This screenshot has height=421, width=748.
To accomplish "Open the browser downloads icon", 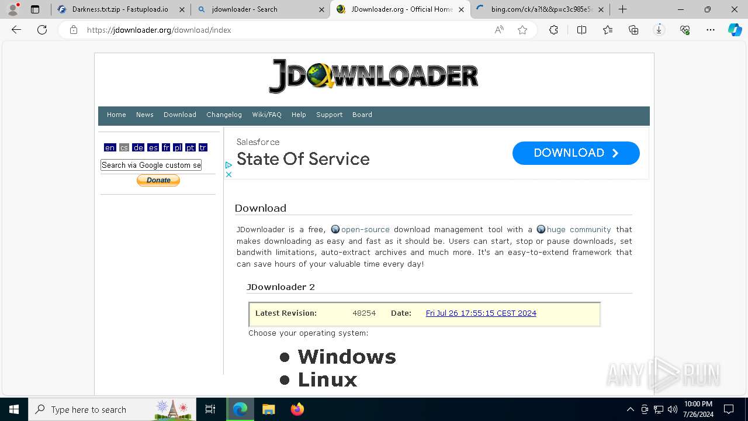I will pos(659,30).
